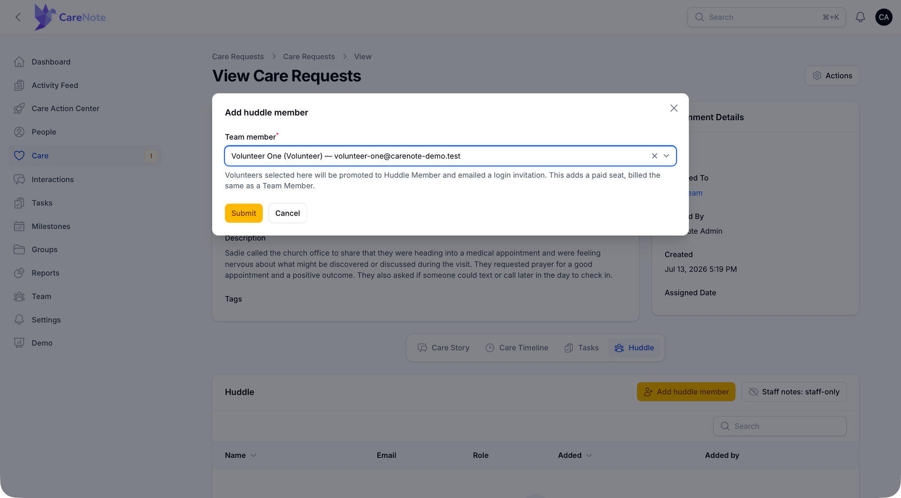Click the Huddle table Search field
The height and width of the screenshot is (498, 901).
tap(780, 426)
